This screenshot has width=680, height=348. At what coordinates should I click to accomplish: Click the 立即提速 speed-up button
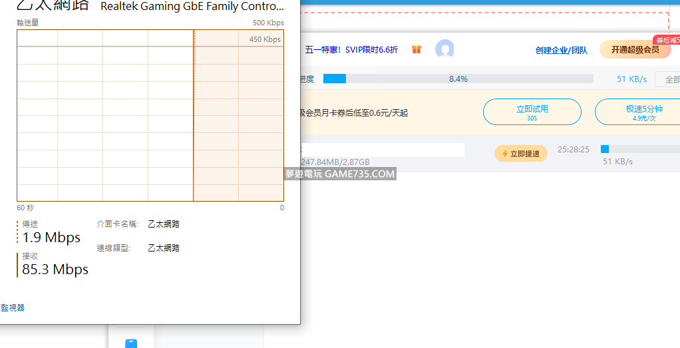[521, 154]
